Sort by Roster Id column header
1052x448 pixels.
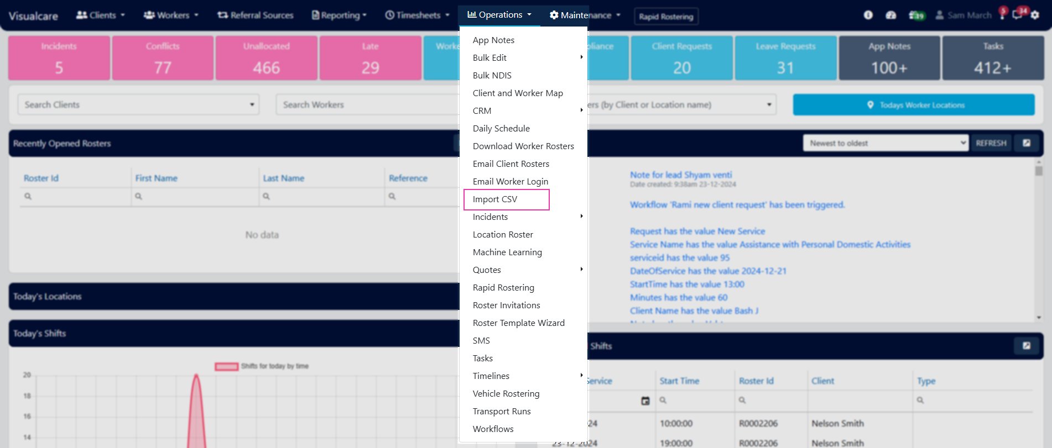tap(41, 178)
